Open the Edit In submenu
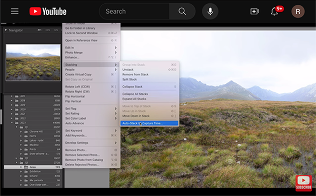316x196 pixels. click(91, 47)
